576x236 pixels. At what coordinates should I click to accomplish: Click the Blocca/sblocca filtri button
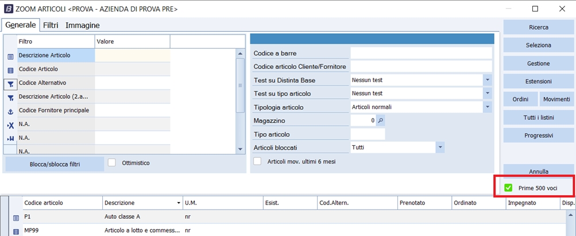click(x=55, y=164)
